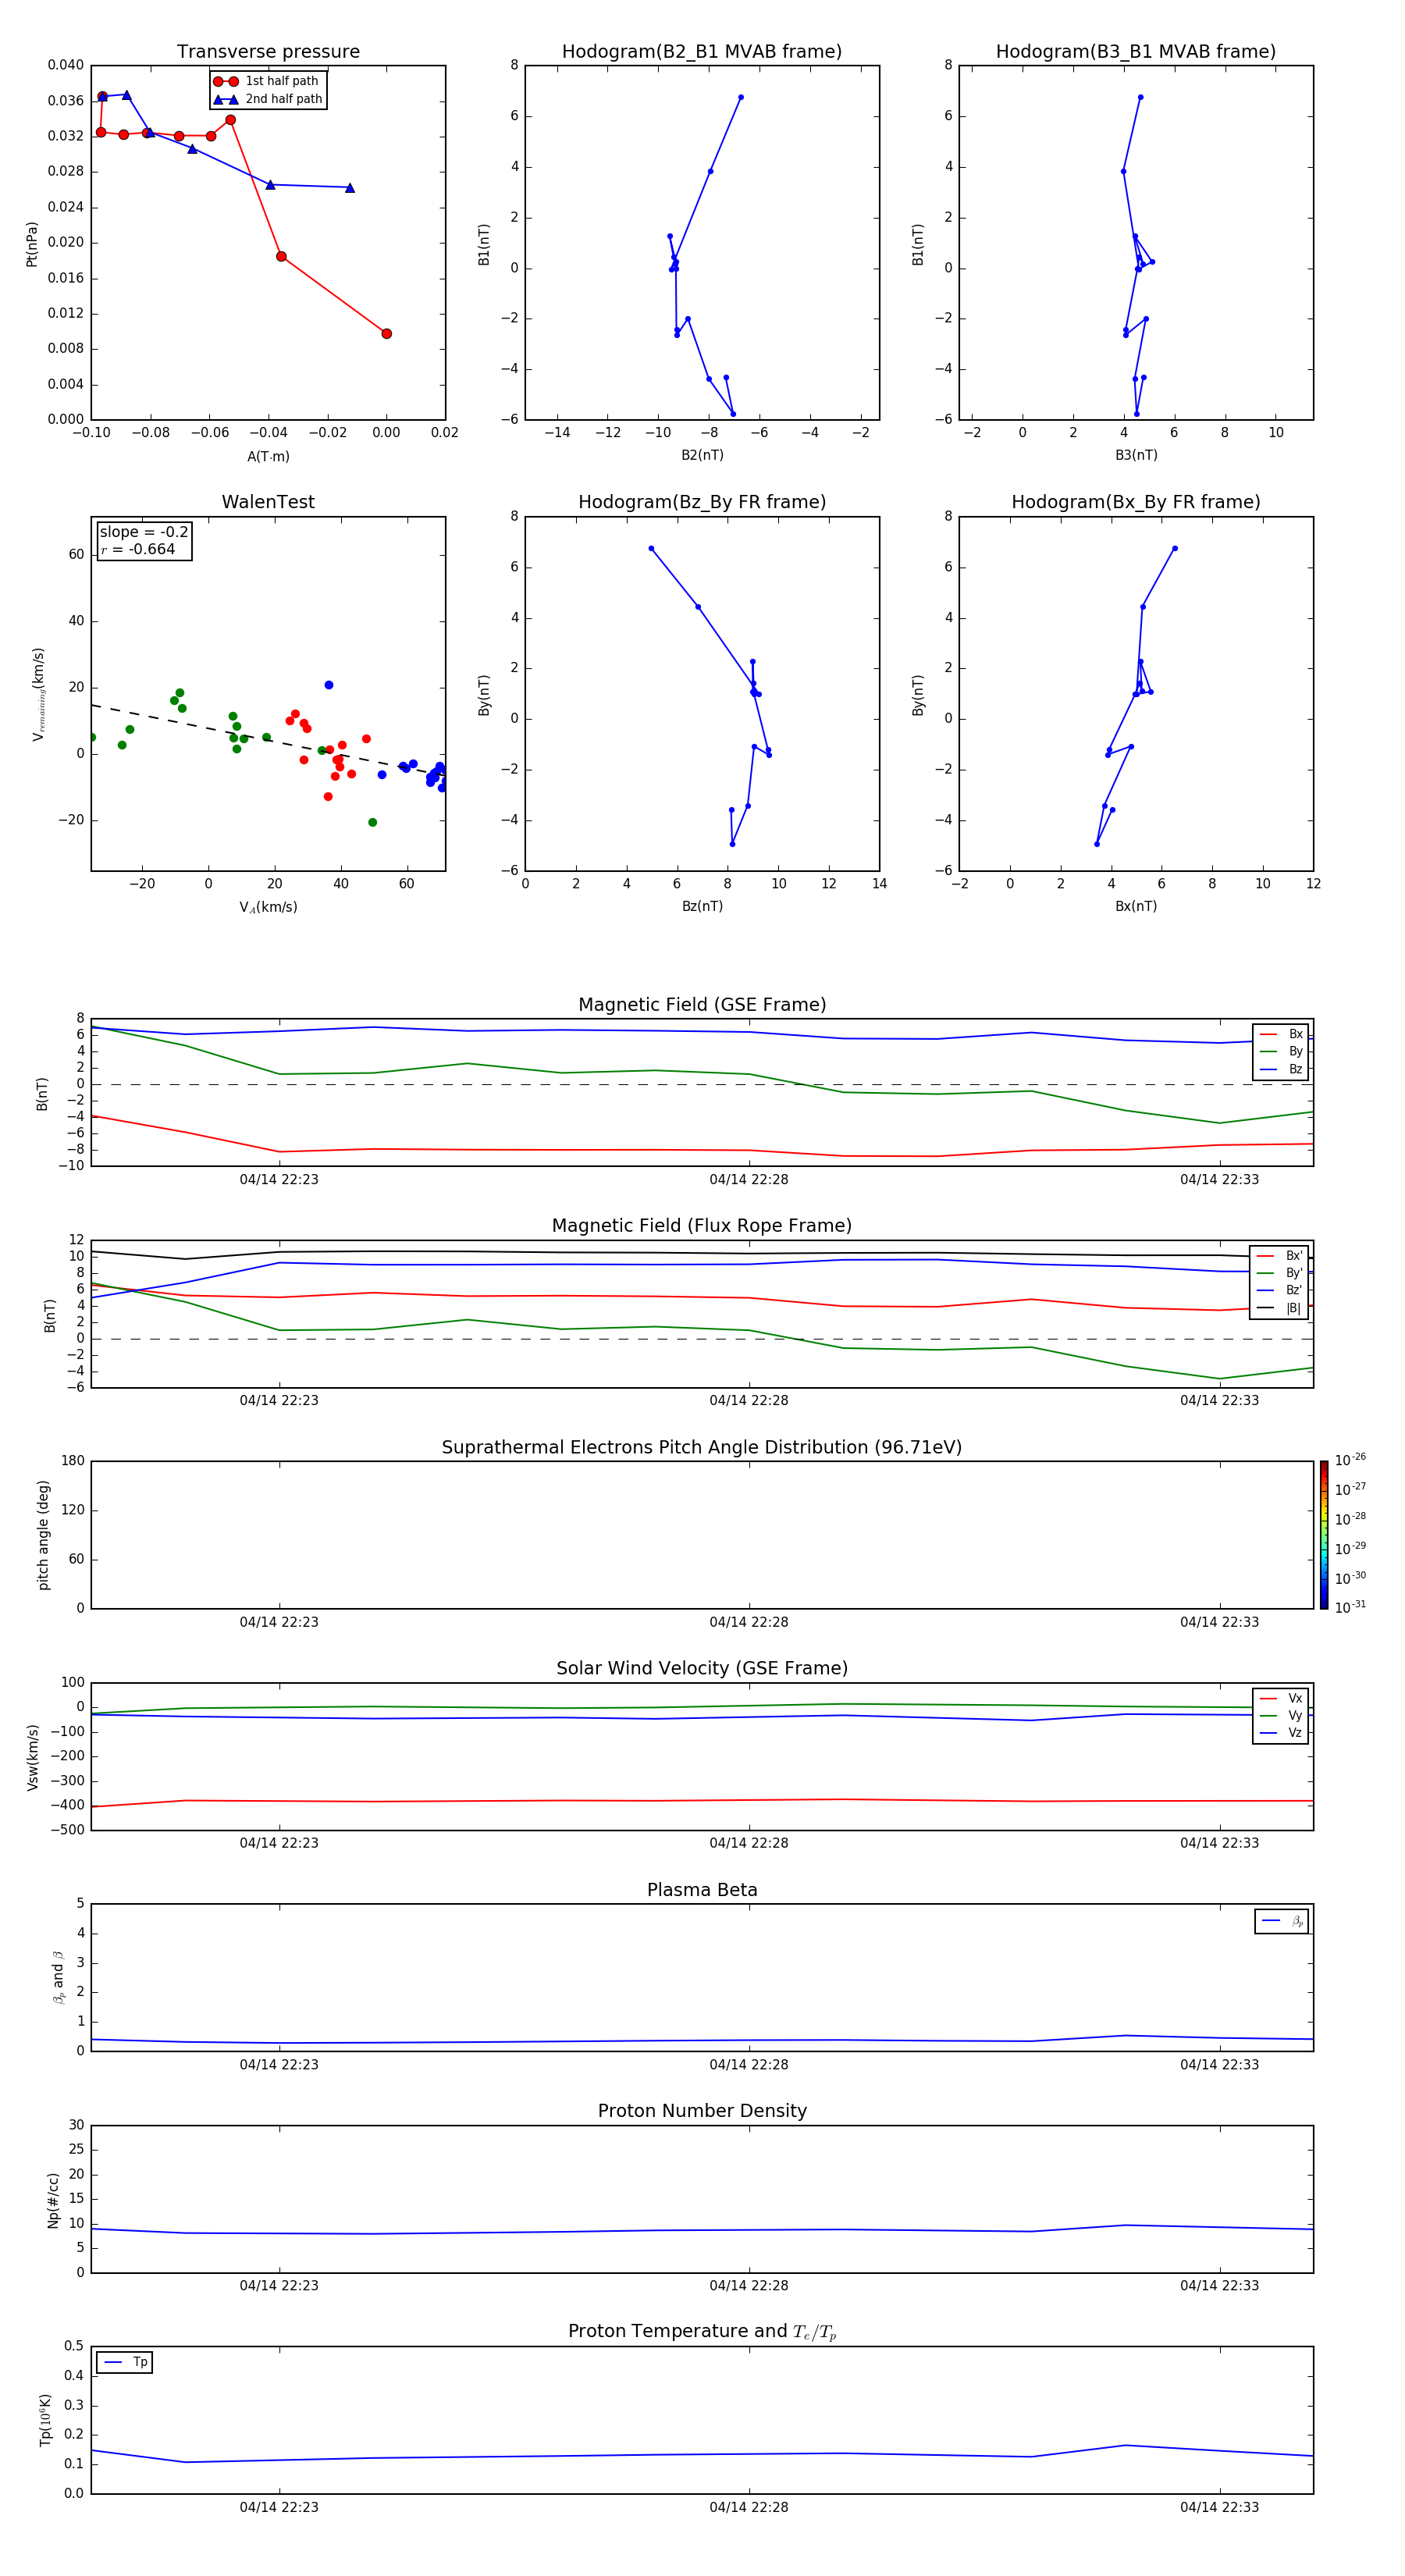Select Vx in the solar wind legend
The image size is (1405, 2576).
[1281, 1698]
